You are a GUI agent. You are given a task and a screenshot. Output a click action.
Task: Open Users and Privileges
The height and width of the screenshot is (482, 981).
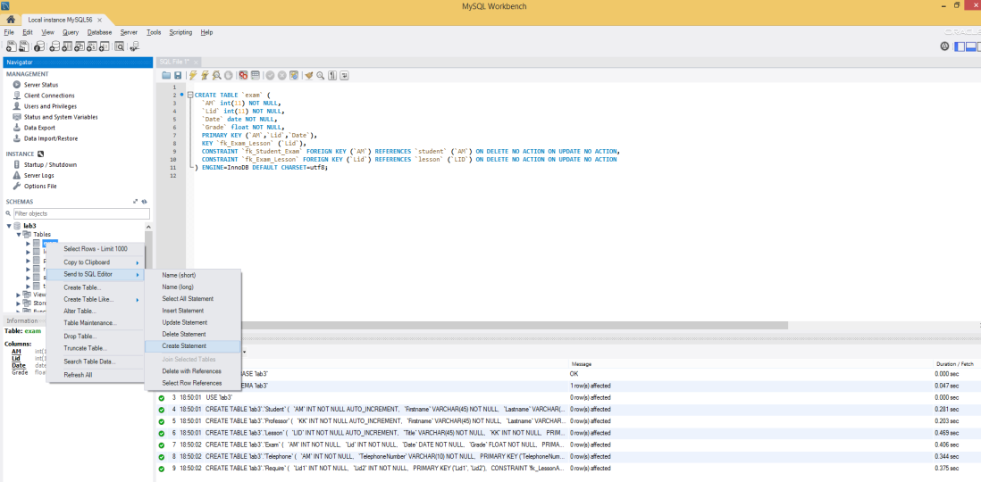point(50,106)
